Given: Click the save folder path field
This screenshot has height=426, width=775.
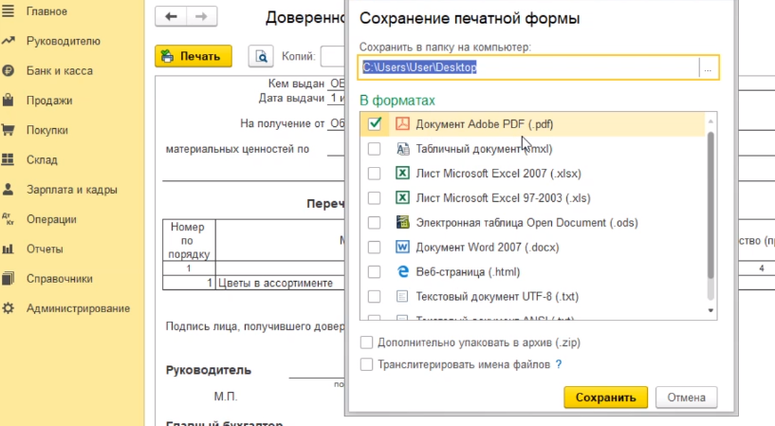Looking at the screenshot, I should point(527,67).
